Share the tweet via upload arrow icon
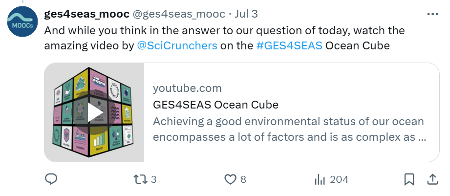 tap(432, 179)
